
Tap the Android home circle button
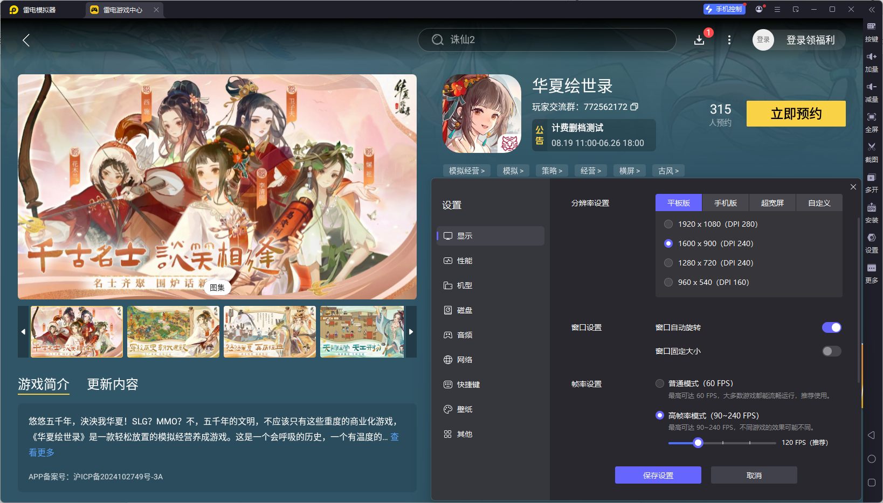[872, 459]
